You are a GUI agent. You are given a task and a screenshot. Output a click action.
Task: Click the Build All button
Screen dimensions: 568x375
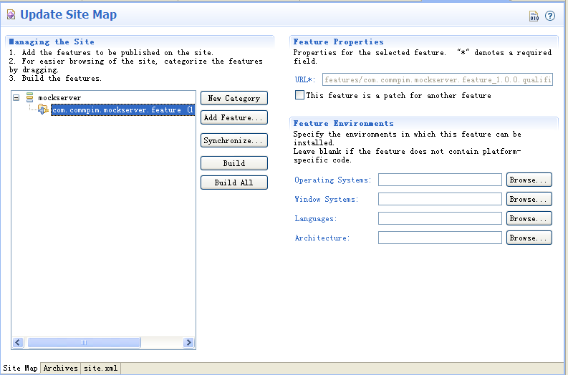(234, 182)
